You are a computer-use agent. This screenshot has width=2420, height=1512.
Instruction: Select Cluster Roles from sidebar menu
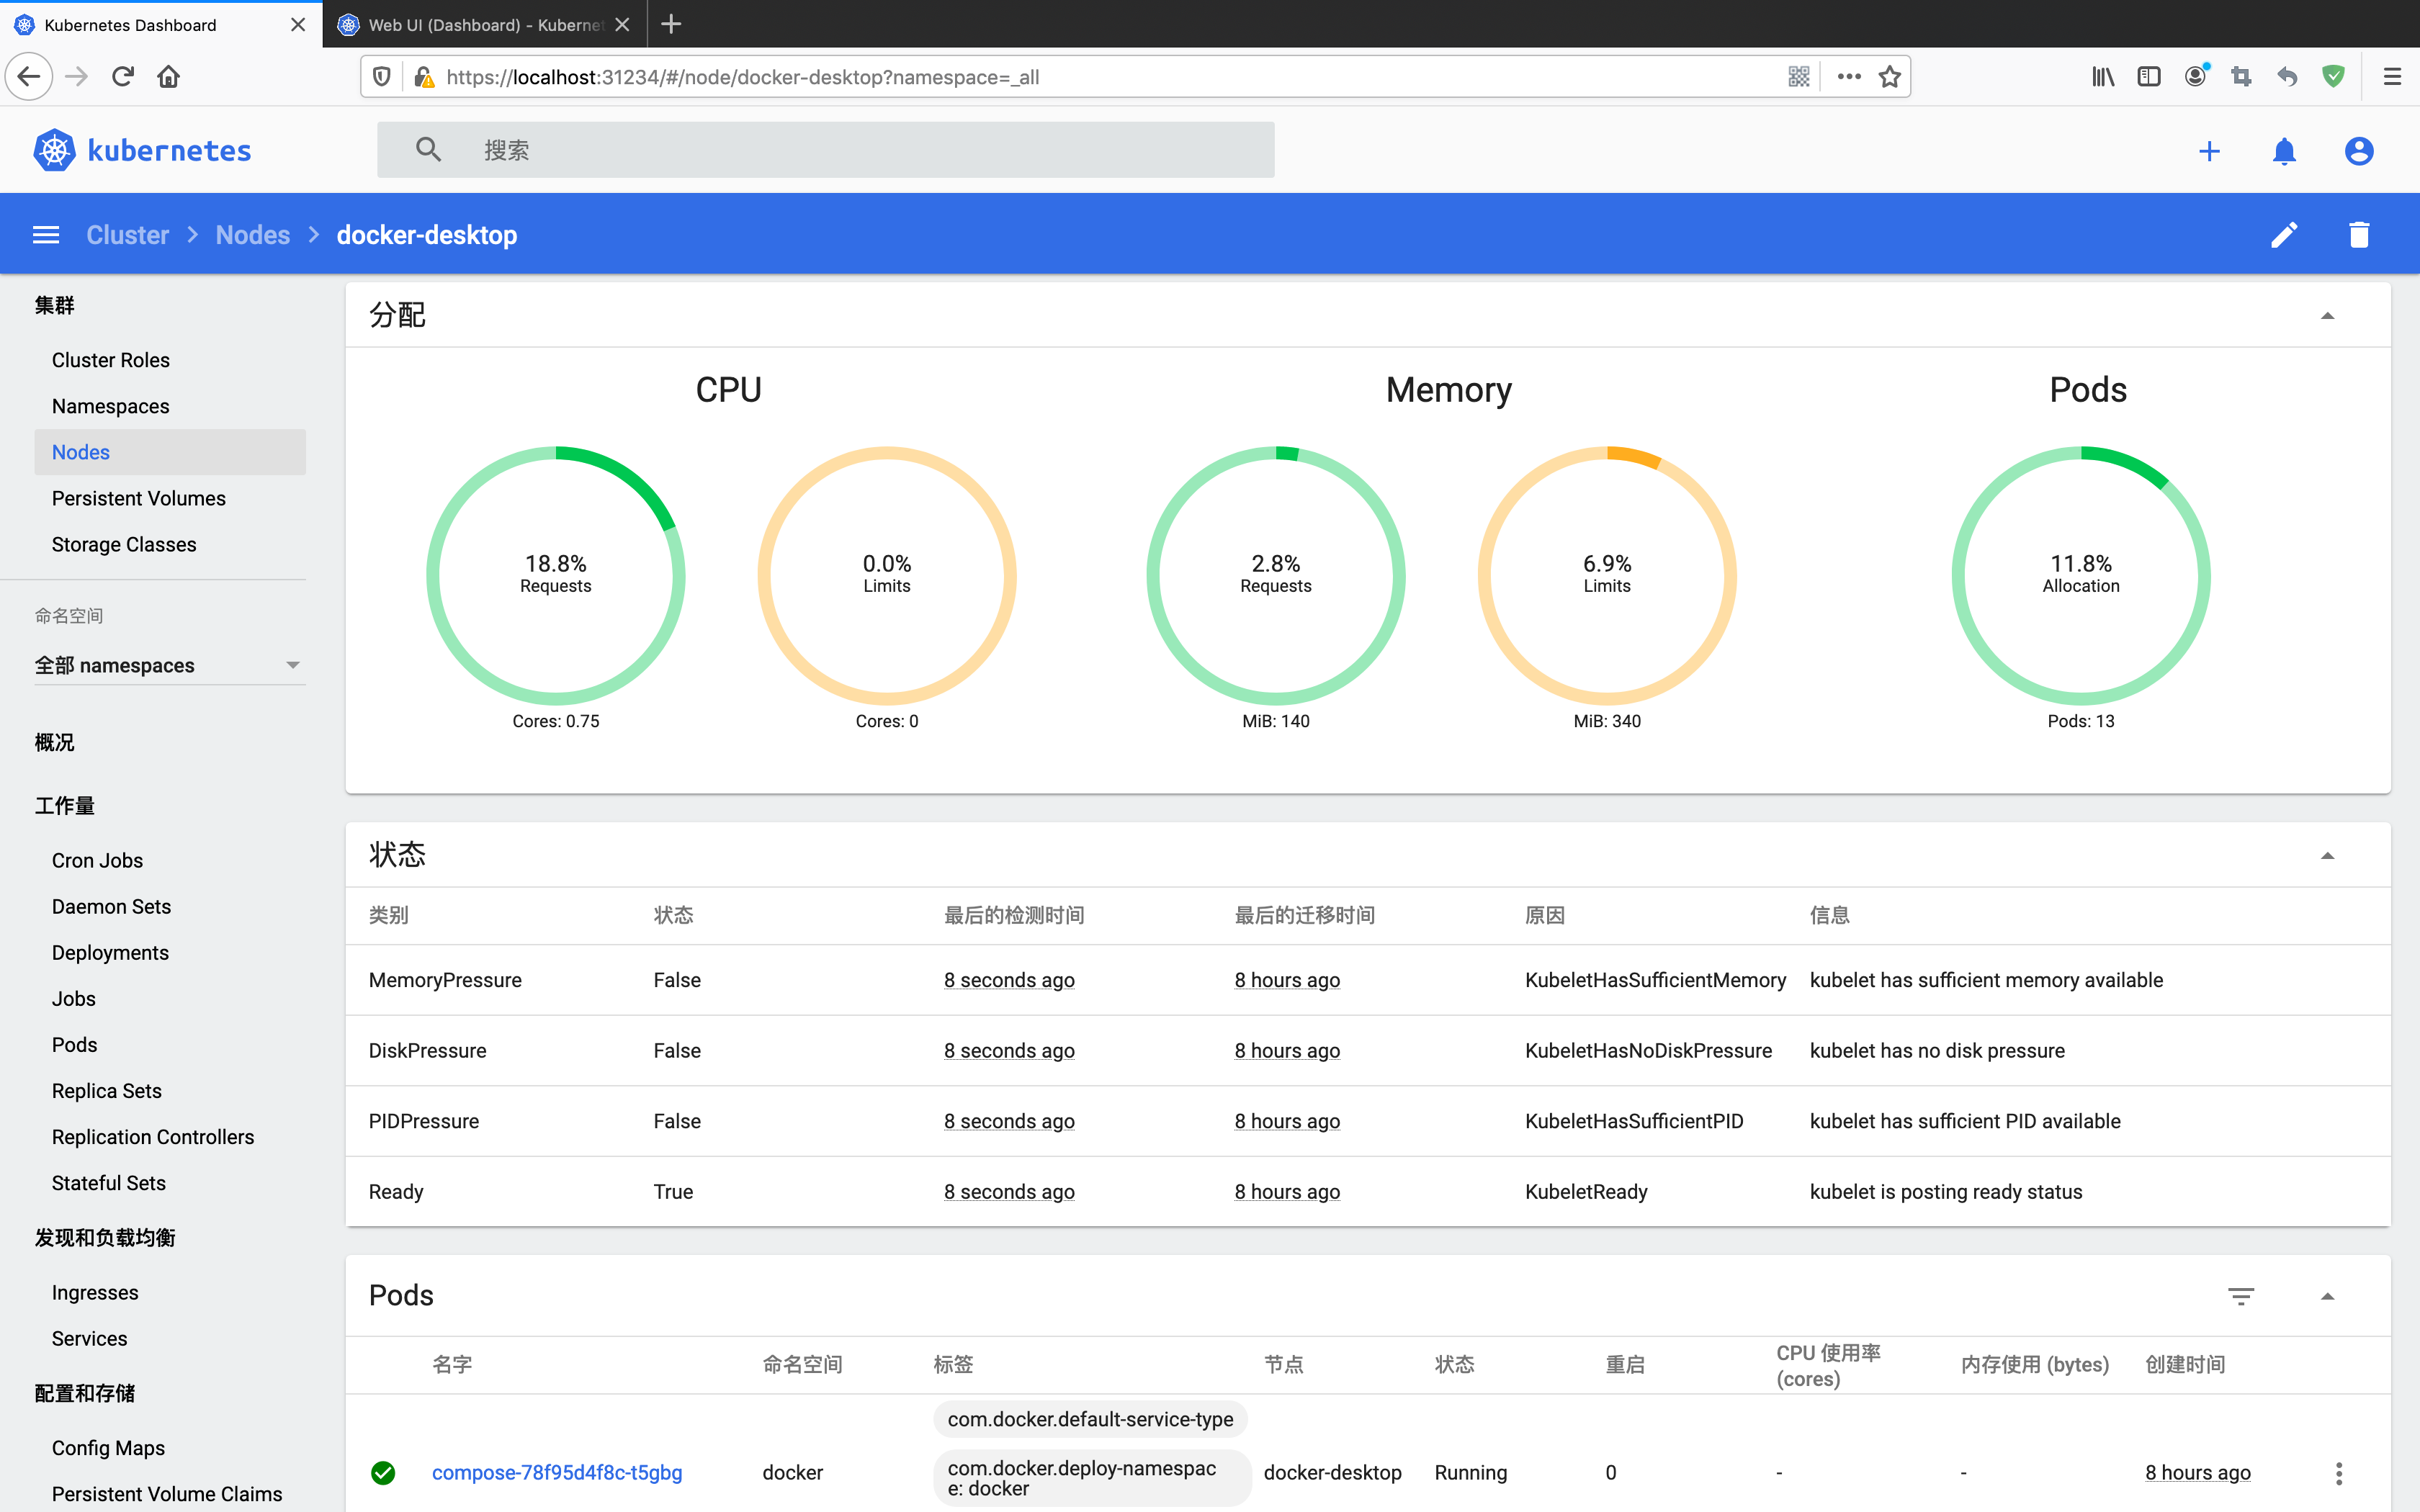(x=109, y=359)
